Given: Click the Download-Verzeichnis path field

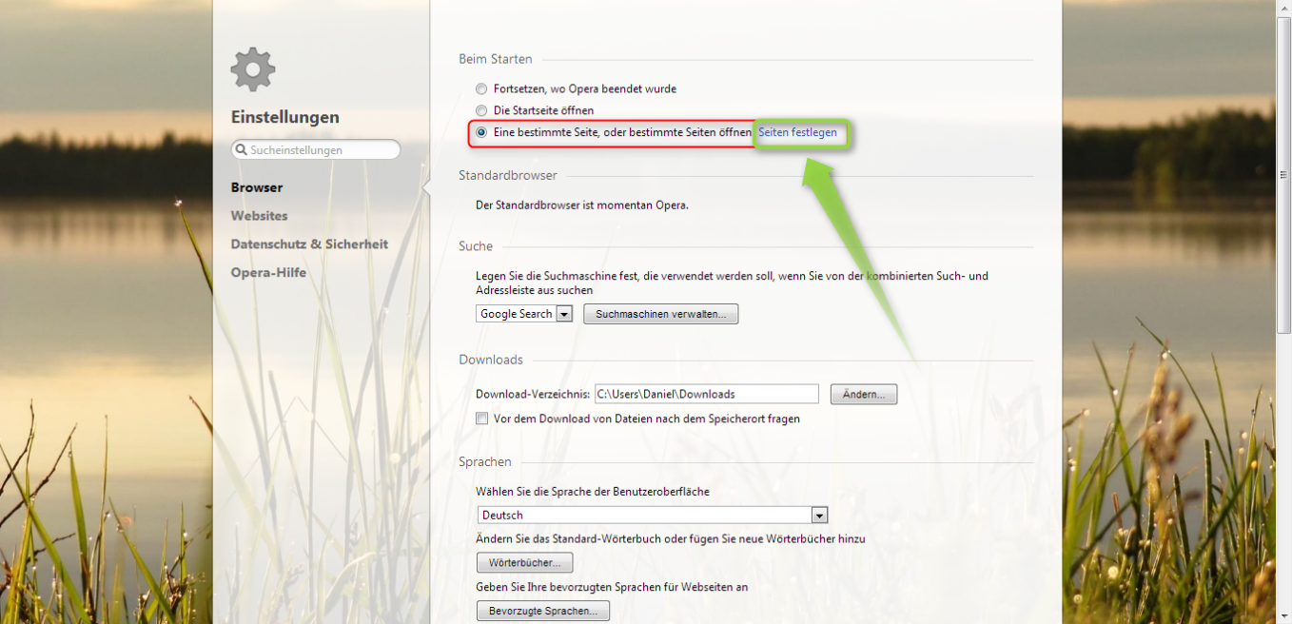Looking at the screenshot, I should click(x=706, y=394).
